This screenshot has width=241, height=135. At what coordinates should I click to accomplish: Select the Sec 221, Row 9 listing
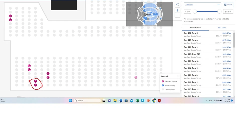pos(208,48)
